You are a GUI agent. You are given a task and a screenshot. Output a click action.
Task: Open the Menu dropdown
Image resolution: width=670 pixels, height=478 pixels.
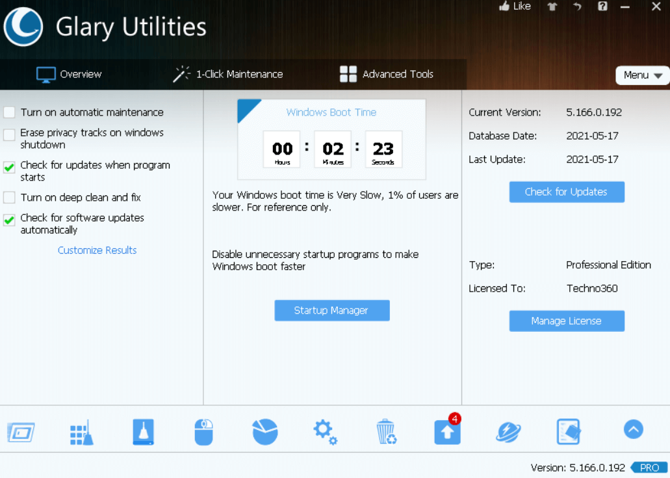(x=642, y=75)
